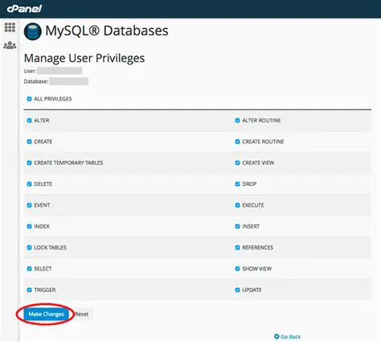Screen dimensions: 381x342
Task: Open the apps grid icon in sidebar
Action: pos(10,27)
